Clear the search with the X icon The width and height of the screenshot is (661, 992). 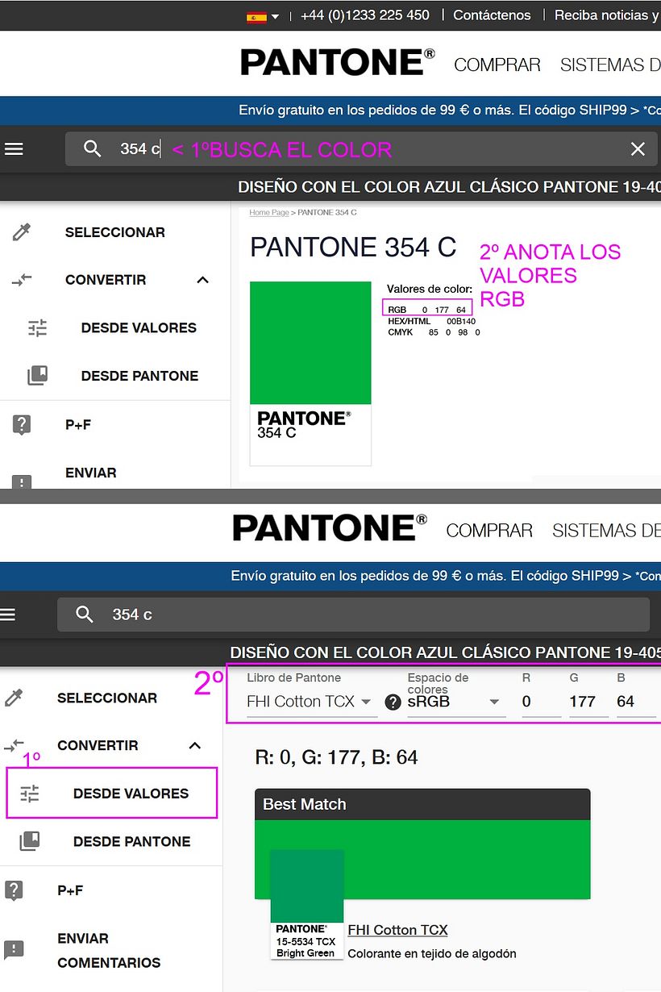tap(638, 148)
